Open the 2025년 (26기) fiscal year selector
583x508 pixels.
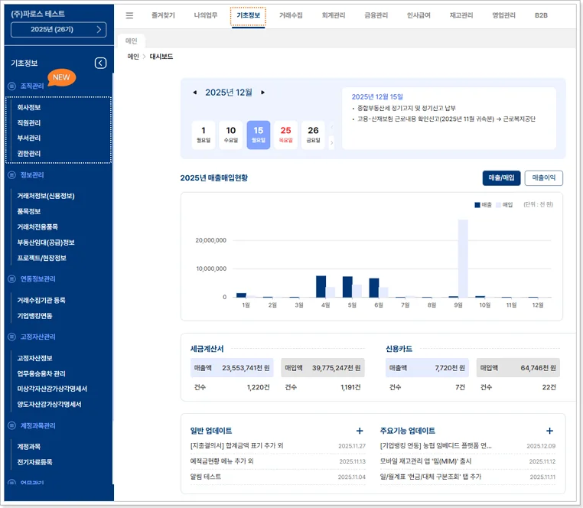pos(58,30)
